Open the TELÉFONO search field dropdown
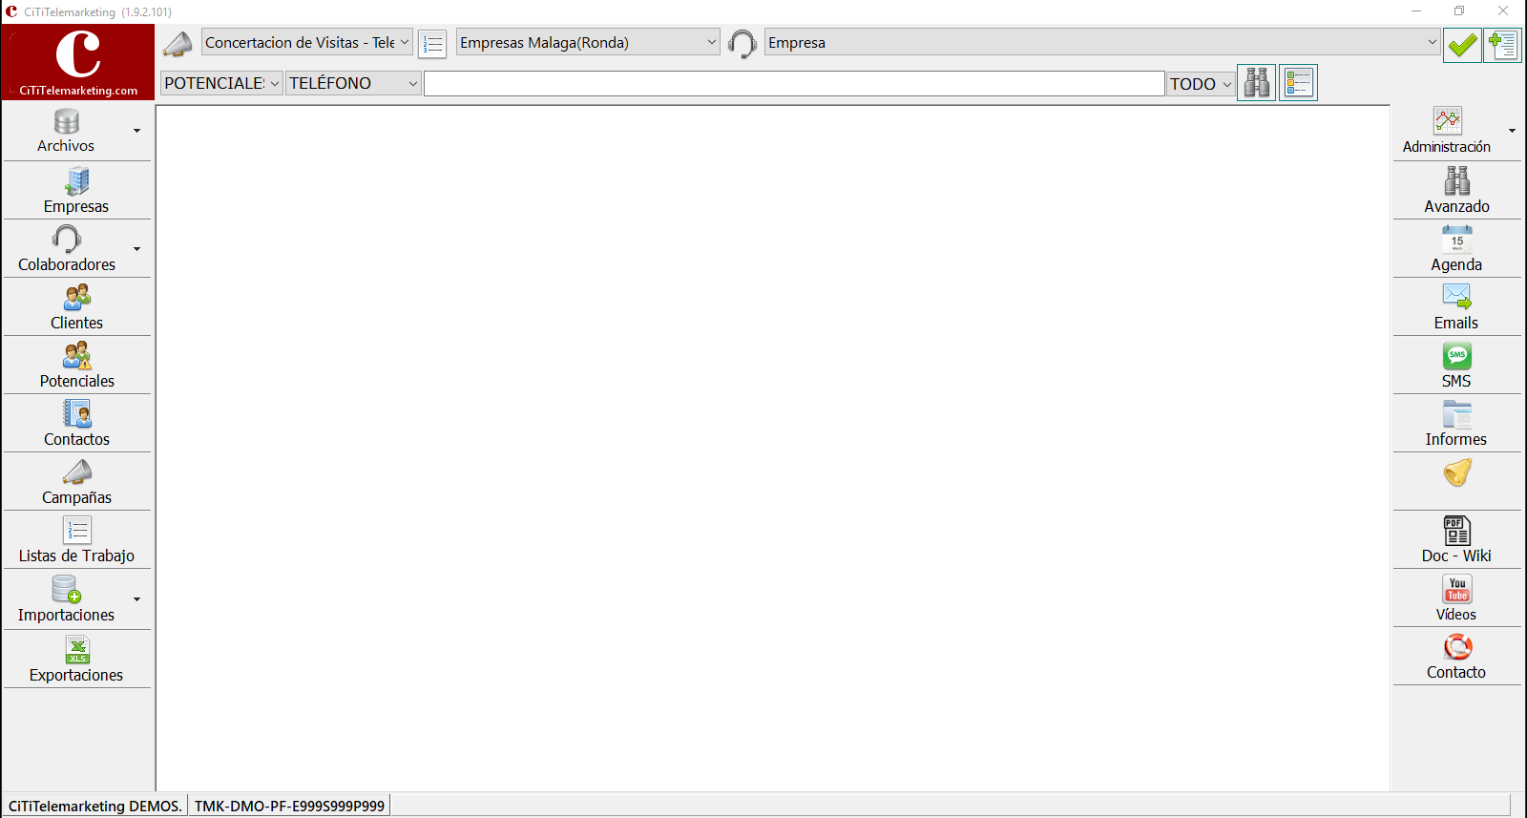The height and width of the screenshot is (818, 1527). tap(353, 83)
